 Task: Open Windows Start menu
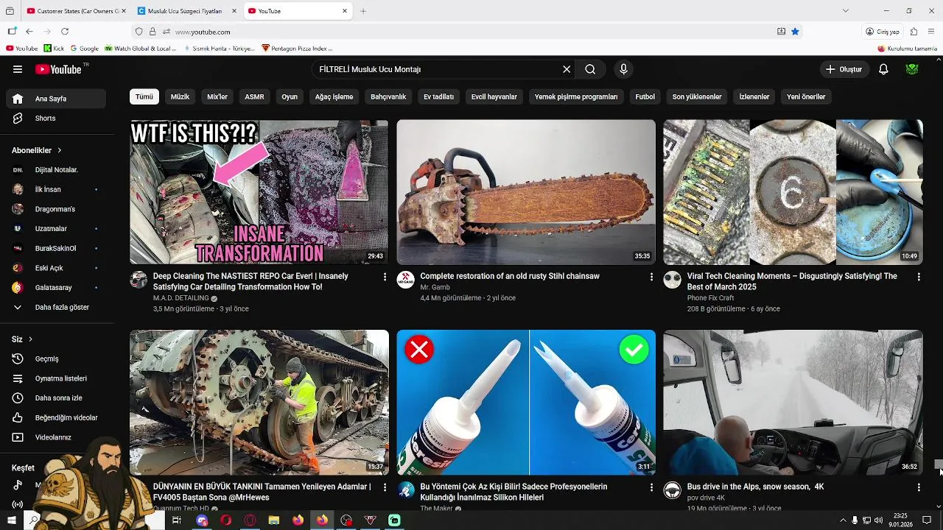tap(11, 520)
